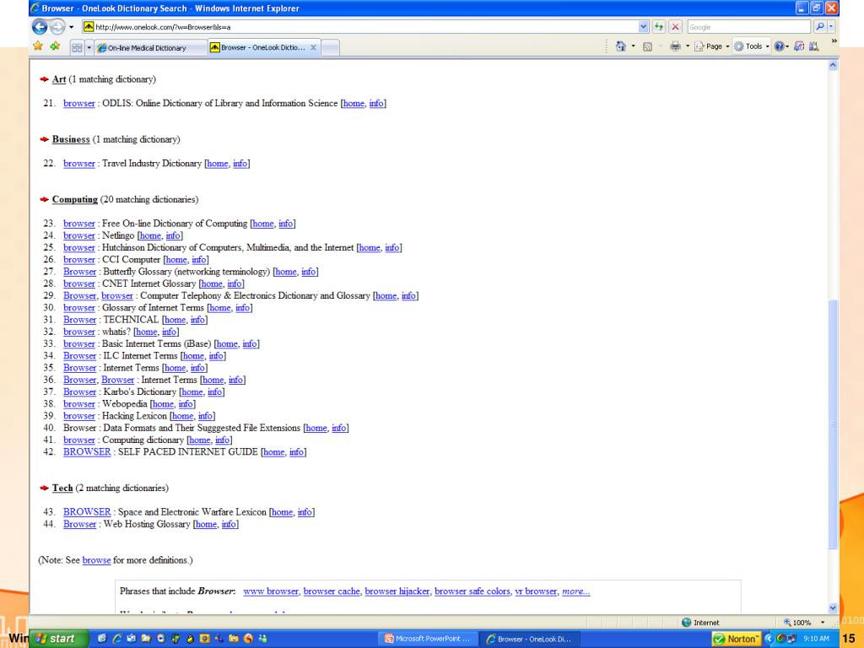Image resolution: width=864 pixels, height=648 pixels.
Task: Open browser link for ODLIS dictionary
Action: click(78, 104)
